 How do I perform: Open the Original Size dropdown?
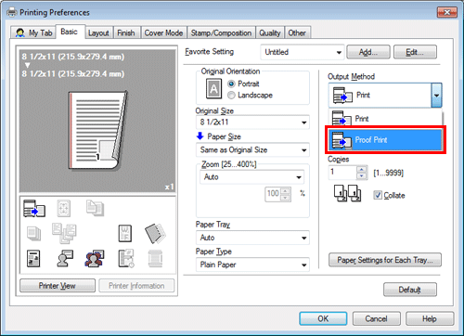coord(252,123)
